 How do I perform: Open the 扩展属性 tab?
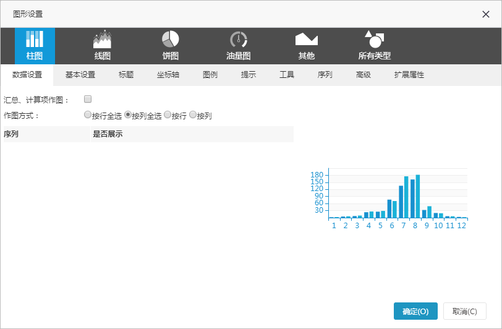coord(409,75)
